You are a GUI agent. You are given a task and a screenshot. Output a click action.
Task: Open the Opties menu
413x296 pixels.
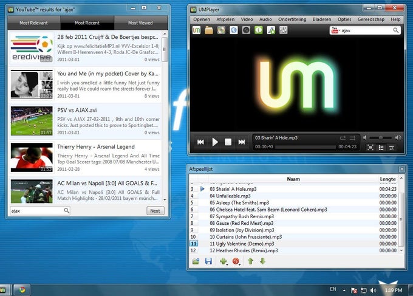coord(344,19)
